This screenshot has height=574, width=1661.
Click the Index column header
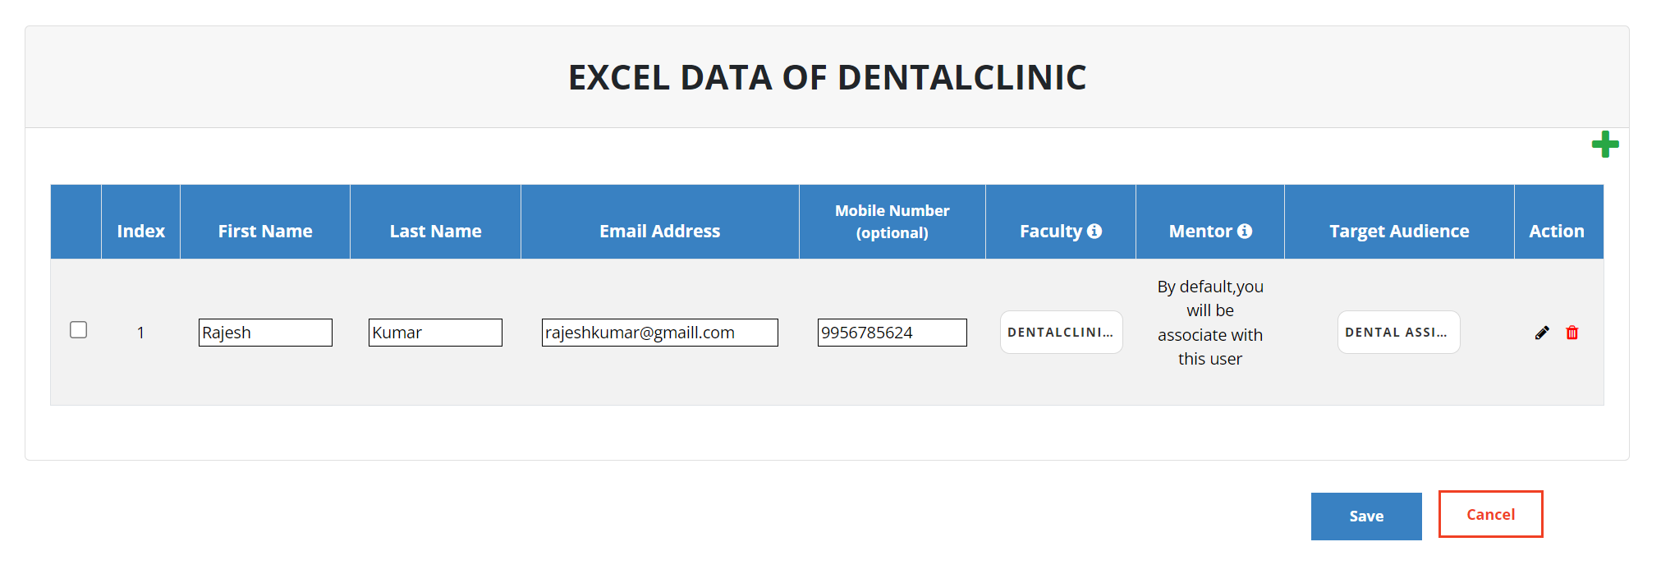(140, 232)
